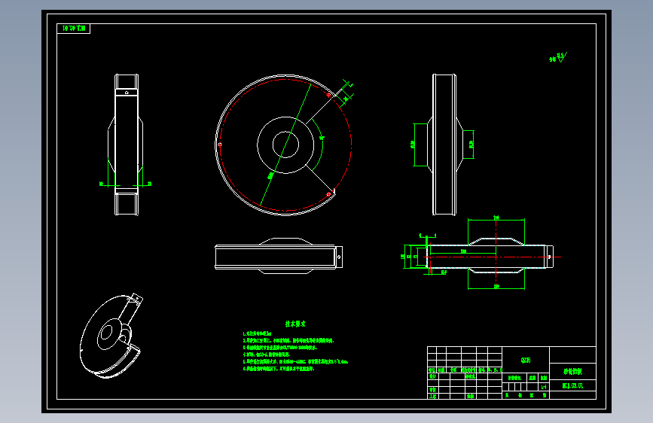Pick the red hole at lower-right slot edge

pyautogui.click(x=328, y=194)
